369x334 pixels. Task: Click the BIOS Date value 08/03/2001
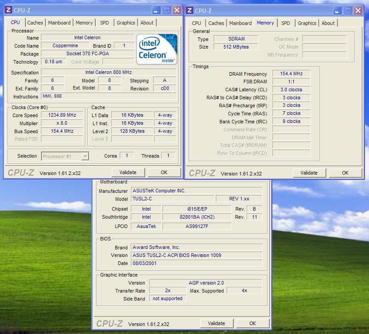point(196,263)
